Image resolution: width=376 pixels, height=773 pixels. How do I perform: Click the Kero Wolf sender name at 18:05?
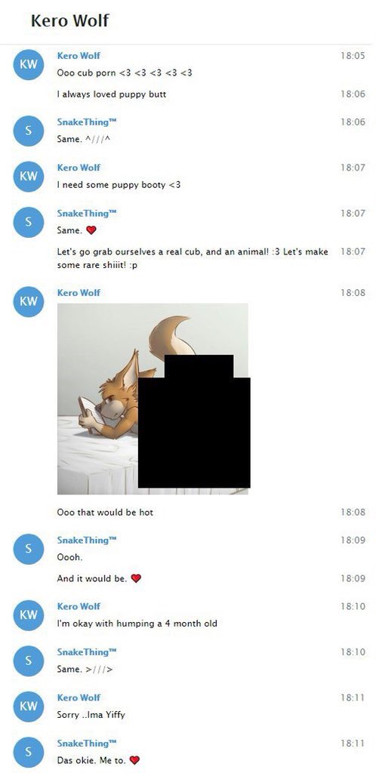(79, 56)
